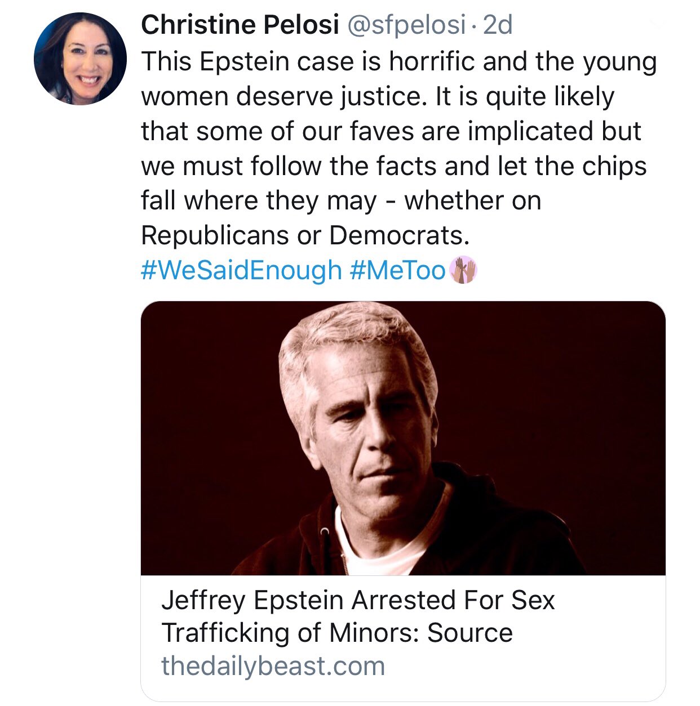
Task: Open the Daily Beast article preview photo
Action: 403,438
